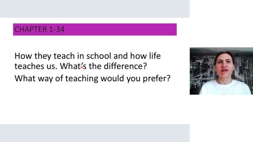Image resolution: width=253 pixels, height=142 pixels.
Task: Click the presenter's white shirt in video
Action: click(x=225, y=88)
